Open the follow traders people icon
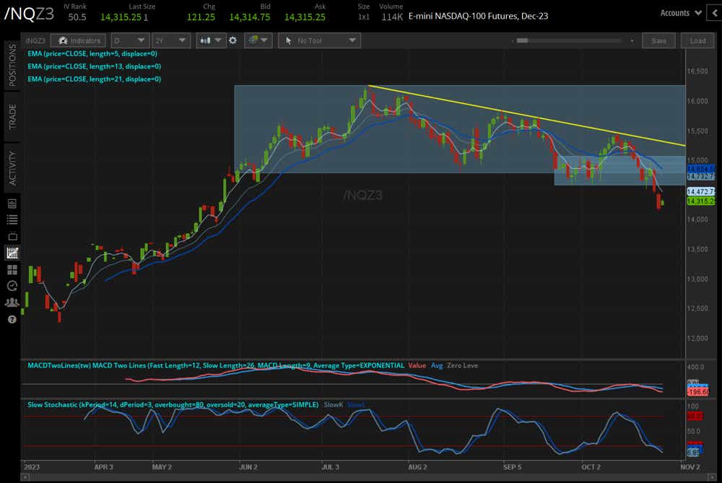722x483 pixels. pyautogui.click(x=12, y=303)
